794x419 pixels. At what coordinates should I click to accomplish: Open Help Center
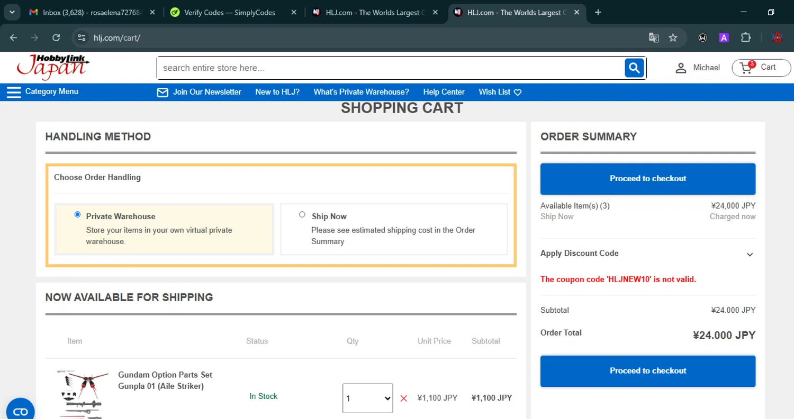444,92
